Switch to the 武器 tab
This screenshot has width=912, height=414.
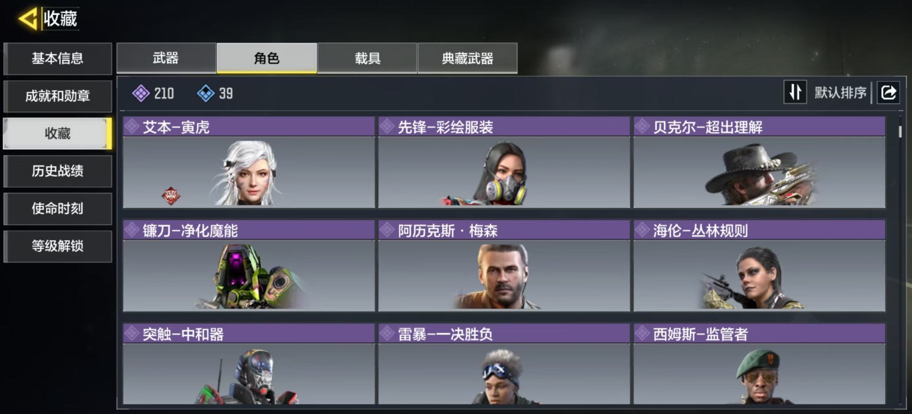[166, 58]
